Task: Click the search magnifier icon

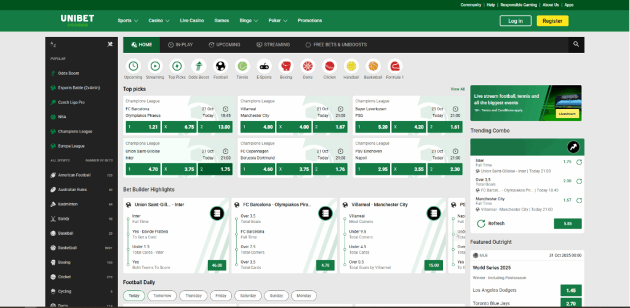Action: click(x=576, y=44)
